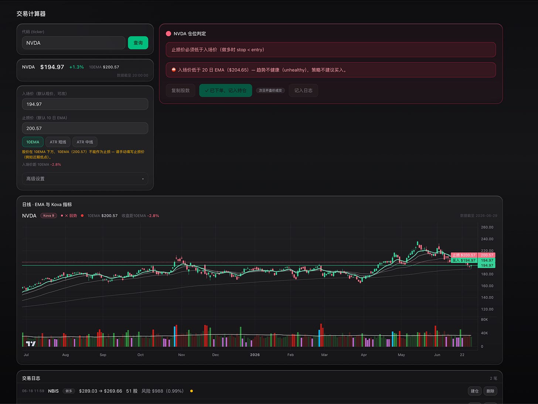Click the 51 股 share count in NBIS row

(132, 391)
